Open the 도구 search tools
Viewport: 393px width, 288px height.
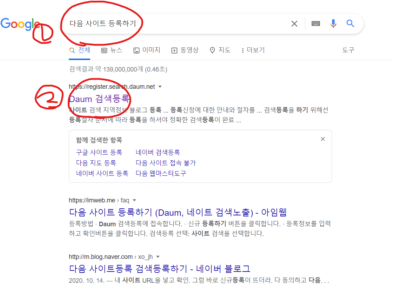pos(348,50)
